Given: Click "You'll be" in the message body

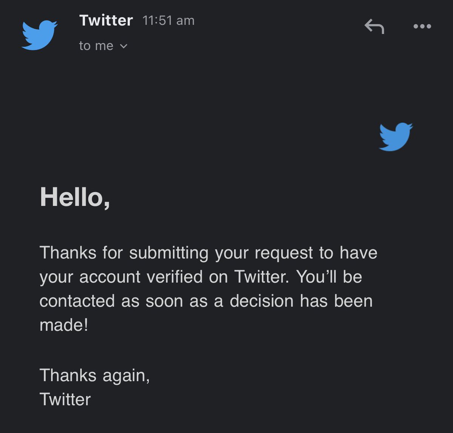Looking at the screenshot, I should 329,277.
